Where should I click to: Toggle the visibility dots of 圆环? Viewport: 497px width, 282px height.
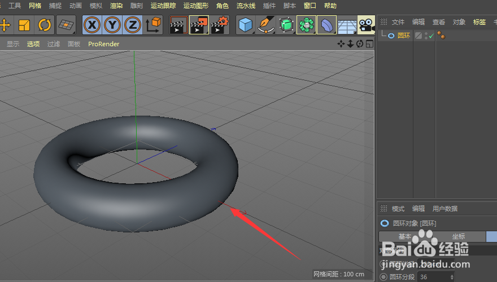coord(426,36)
